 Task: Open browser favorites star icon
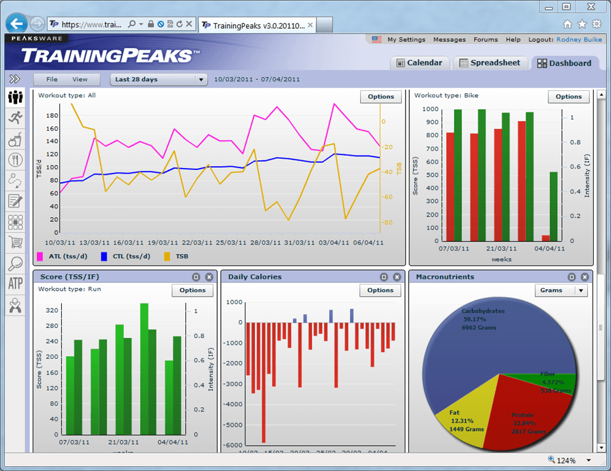[x=582, y=24]
